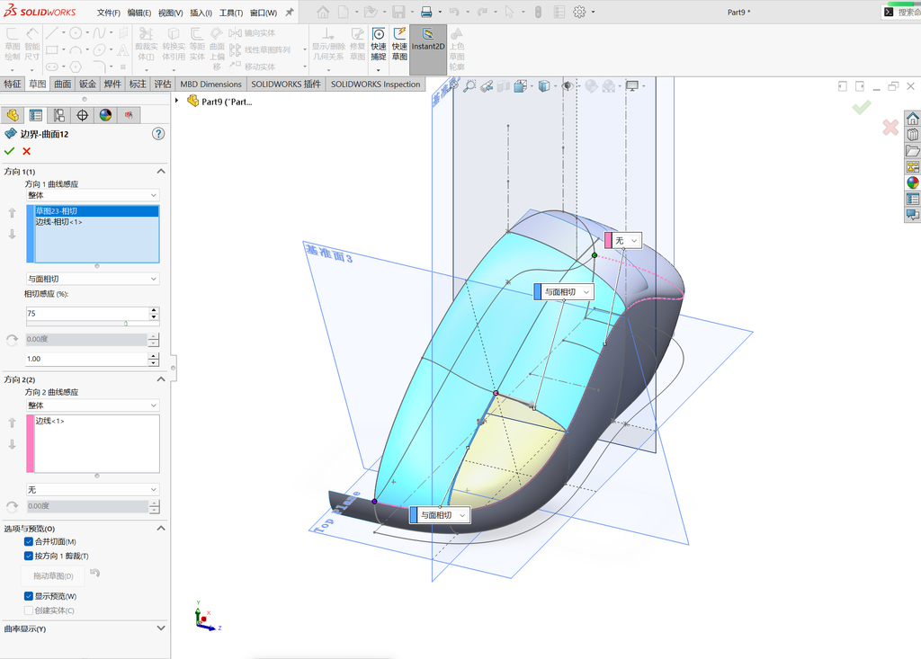This screenshot has height=659, width=921.
Task: Open the FeatureManager design tree tab icon
Action: (x=13, y=115)
